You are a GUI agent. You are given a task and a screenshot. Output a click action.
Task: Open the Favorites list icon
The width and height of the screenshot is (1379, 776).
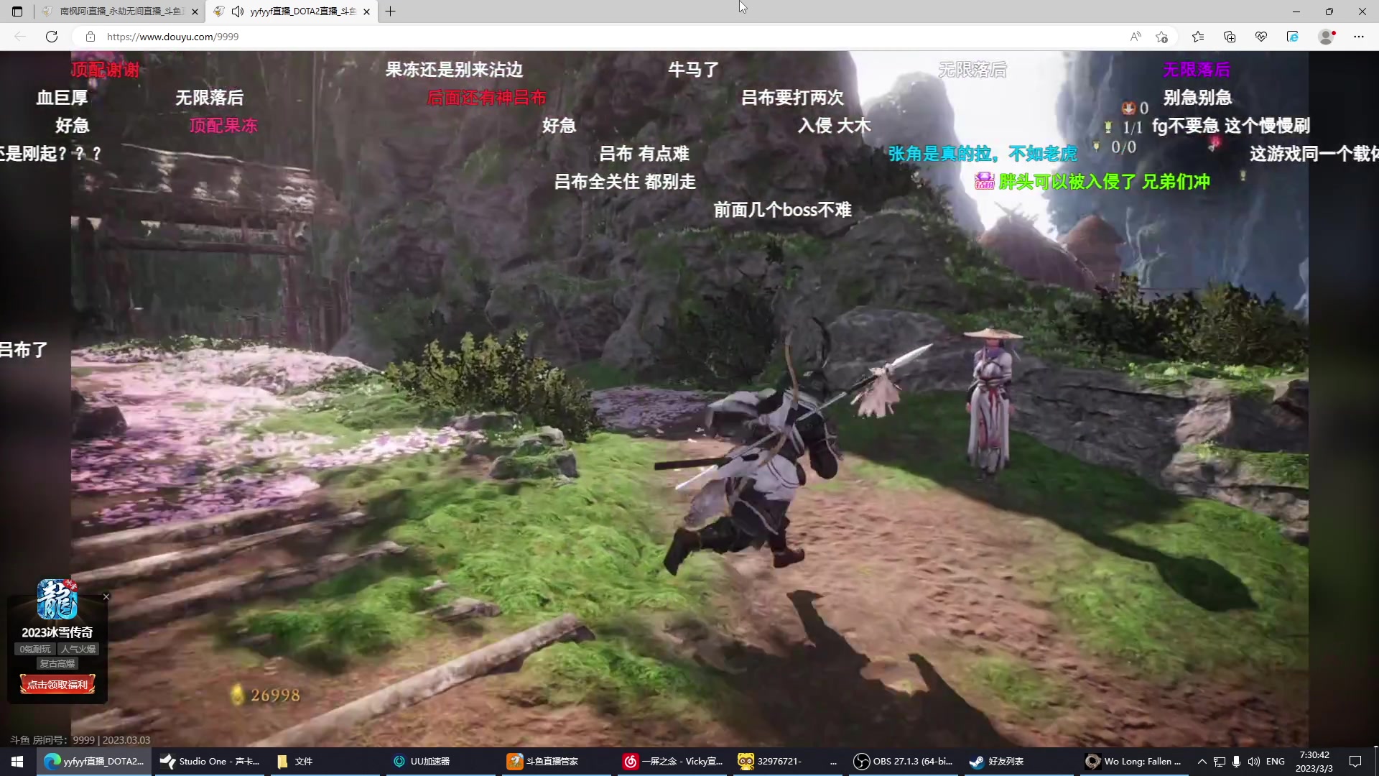tap(1198, 37)
